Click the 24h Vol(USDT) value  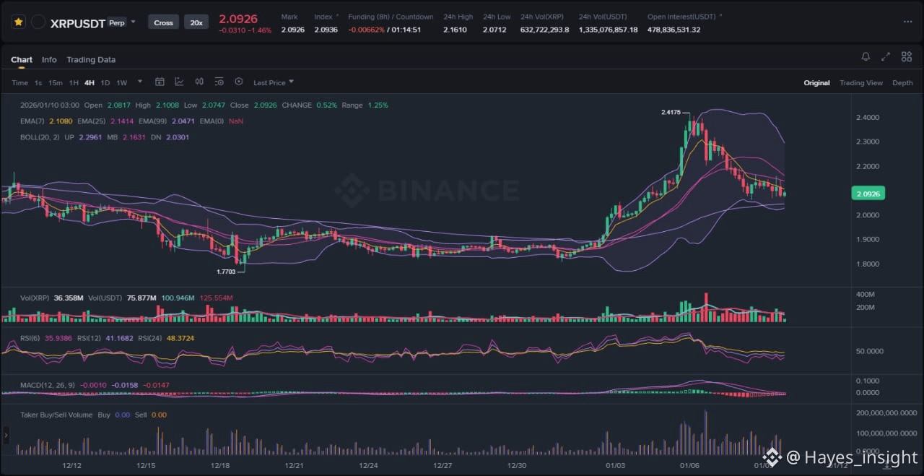[x=608, y=30]
